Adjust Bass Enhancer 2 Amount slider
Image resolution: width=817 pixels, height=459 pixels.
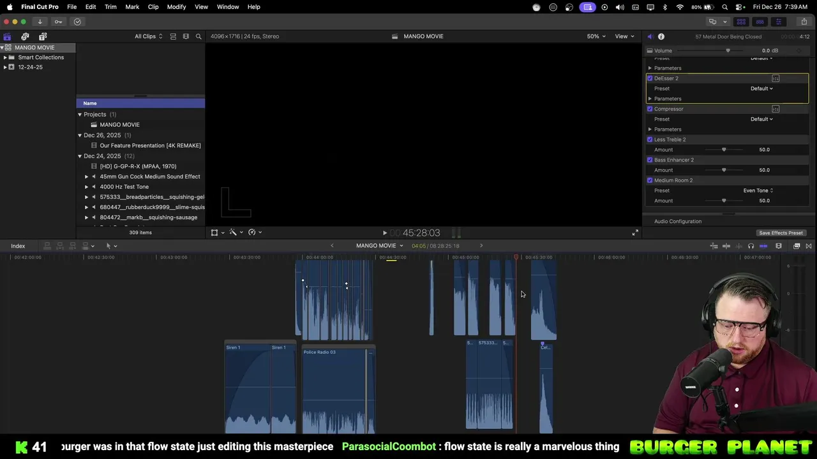(x=724, y=170)
